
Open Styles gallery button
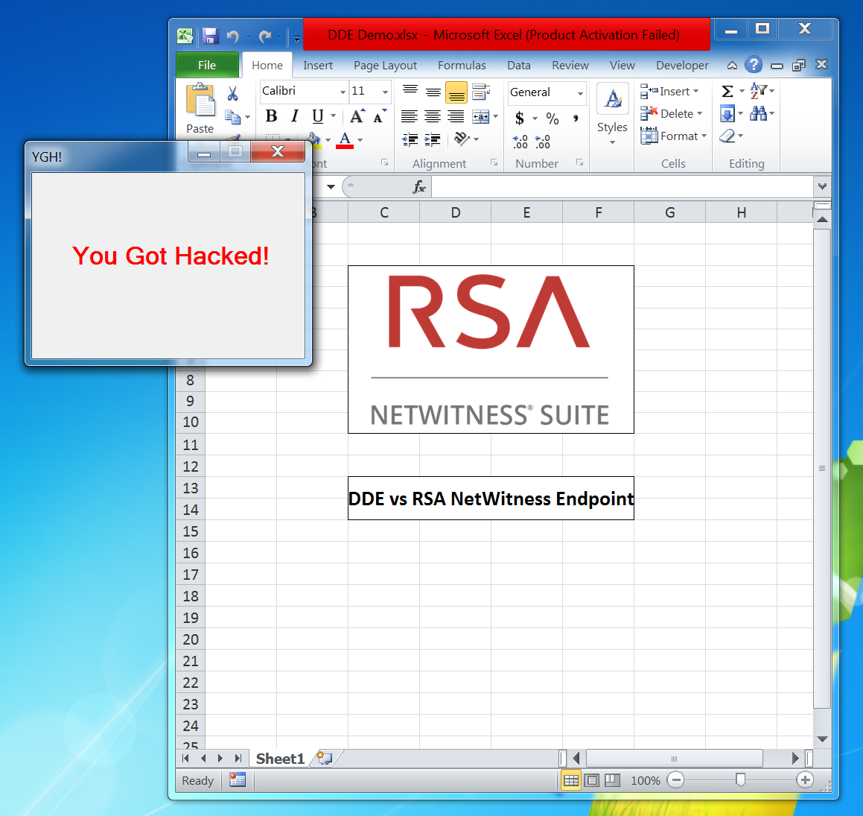(612, 115)
